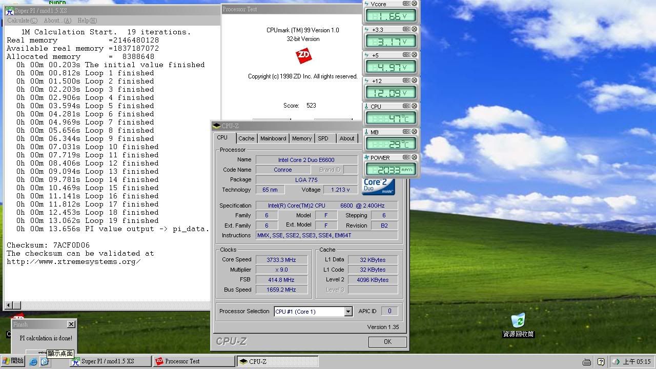Close the +3.3 voltage widget
This screenshot has width=656, height=369.
coord(414,29)
